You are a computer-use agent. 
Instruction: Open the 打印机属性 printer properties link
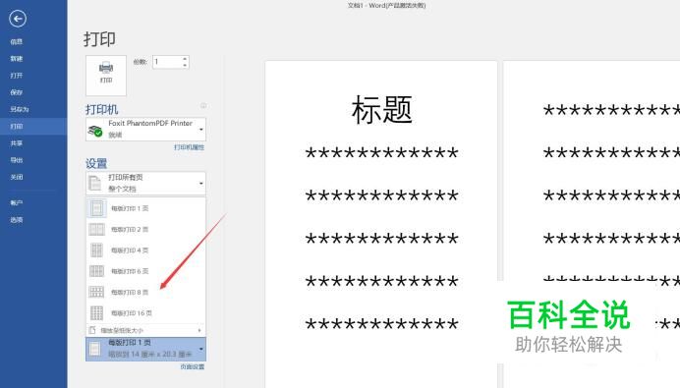(189, 147)
